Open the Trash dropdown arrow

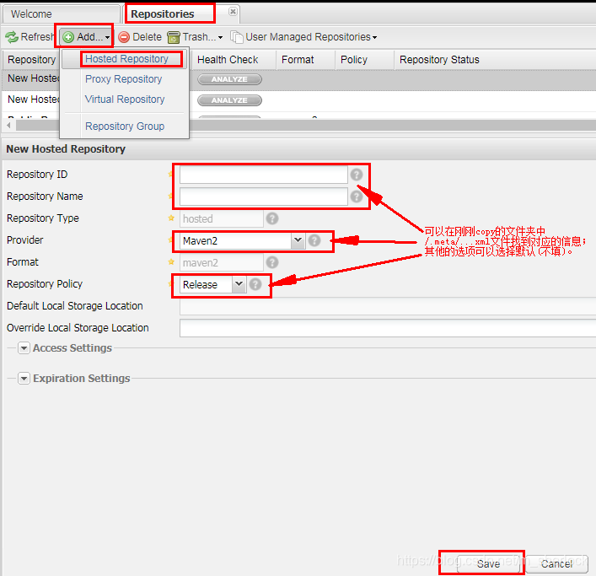coord(221,37)
